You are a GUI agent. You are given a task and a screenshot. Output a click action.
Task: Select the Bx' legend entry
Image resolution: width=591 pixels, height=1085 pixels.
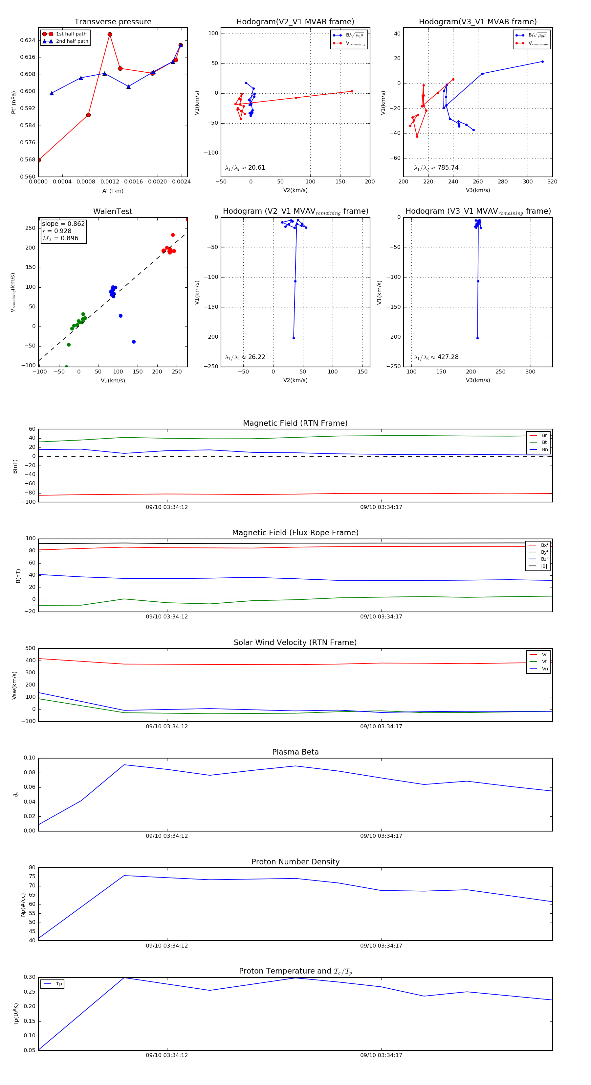538,545
